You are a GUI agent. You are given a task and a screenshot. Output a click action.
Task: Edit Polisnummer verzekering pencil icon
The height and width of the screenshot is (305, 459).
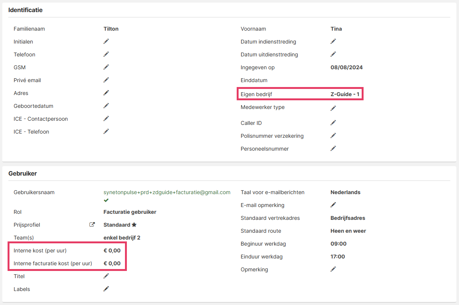[x=333, y=135]
